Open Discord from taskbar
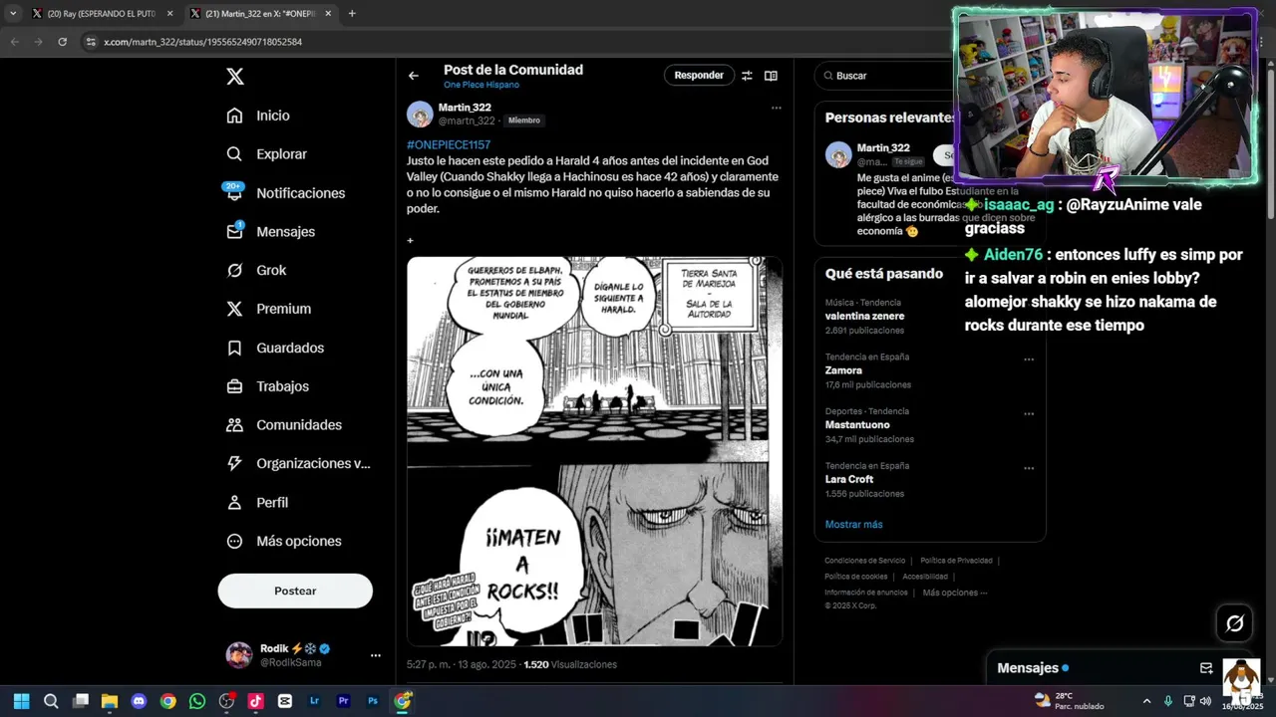Screen dimensions: 1276x717 point(139,701)
